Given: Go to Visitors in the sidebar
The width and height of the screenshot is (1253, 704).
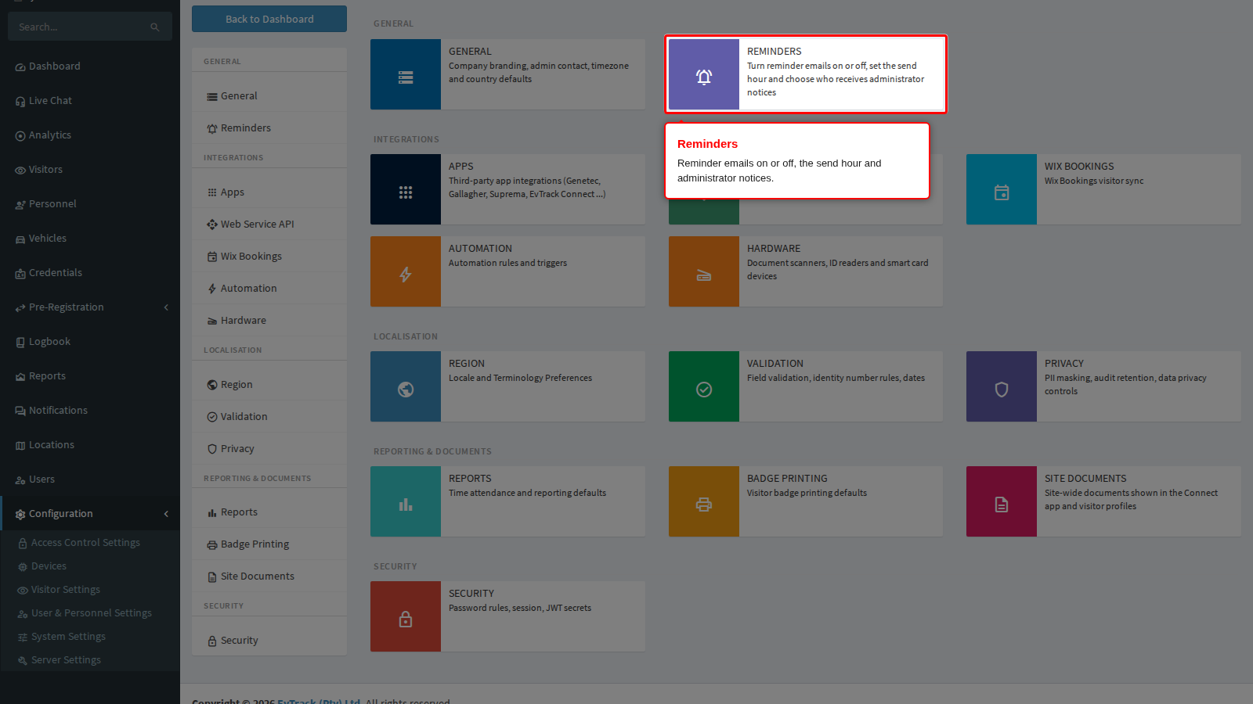Looking at the screenshot, I should [x=90, y=170].
